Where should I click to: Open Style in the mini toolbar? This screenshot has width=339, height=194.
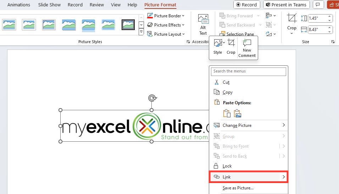[218, 47]
